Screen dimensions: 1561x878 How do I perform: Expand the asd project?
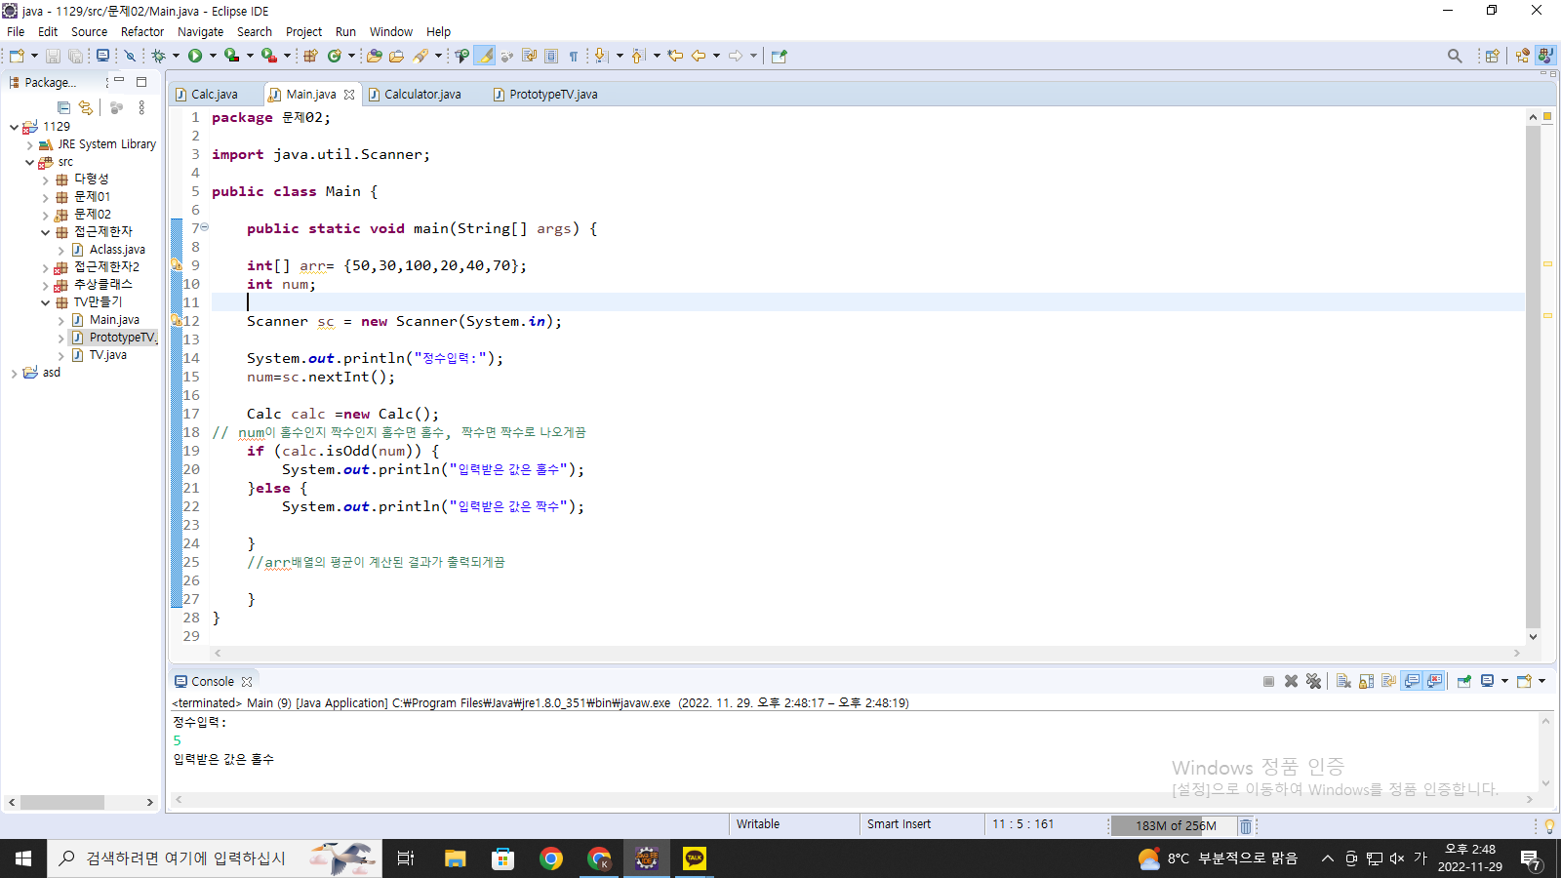tap(14, 373)
